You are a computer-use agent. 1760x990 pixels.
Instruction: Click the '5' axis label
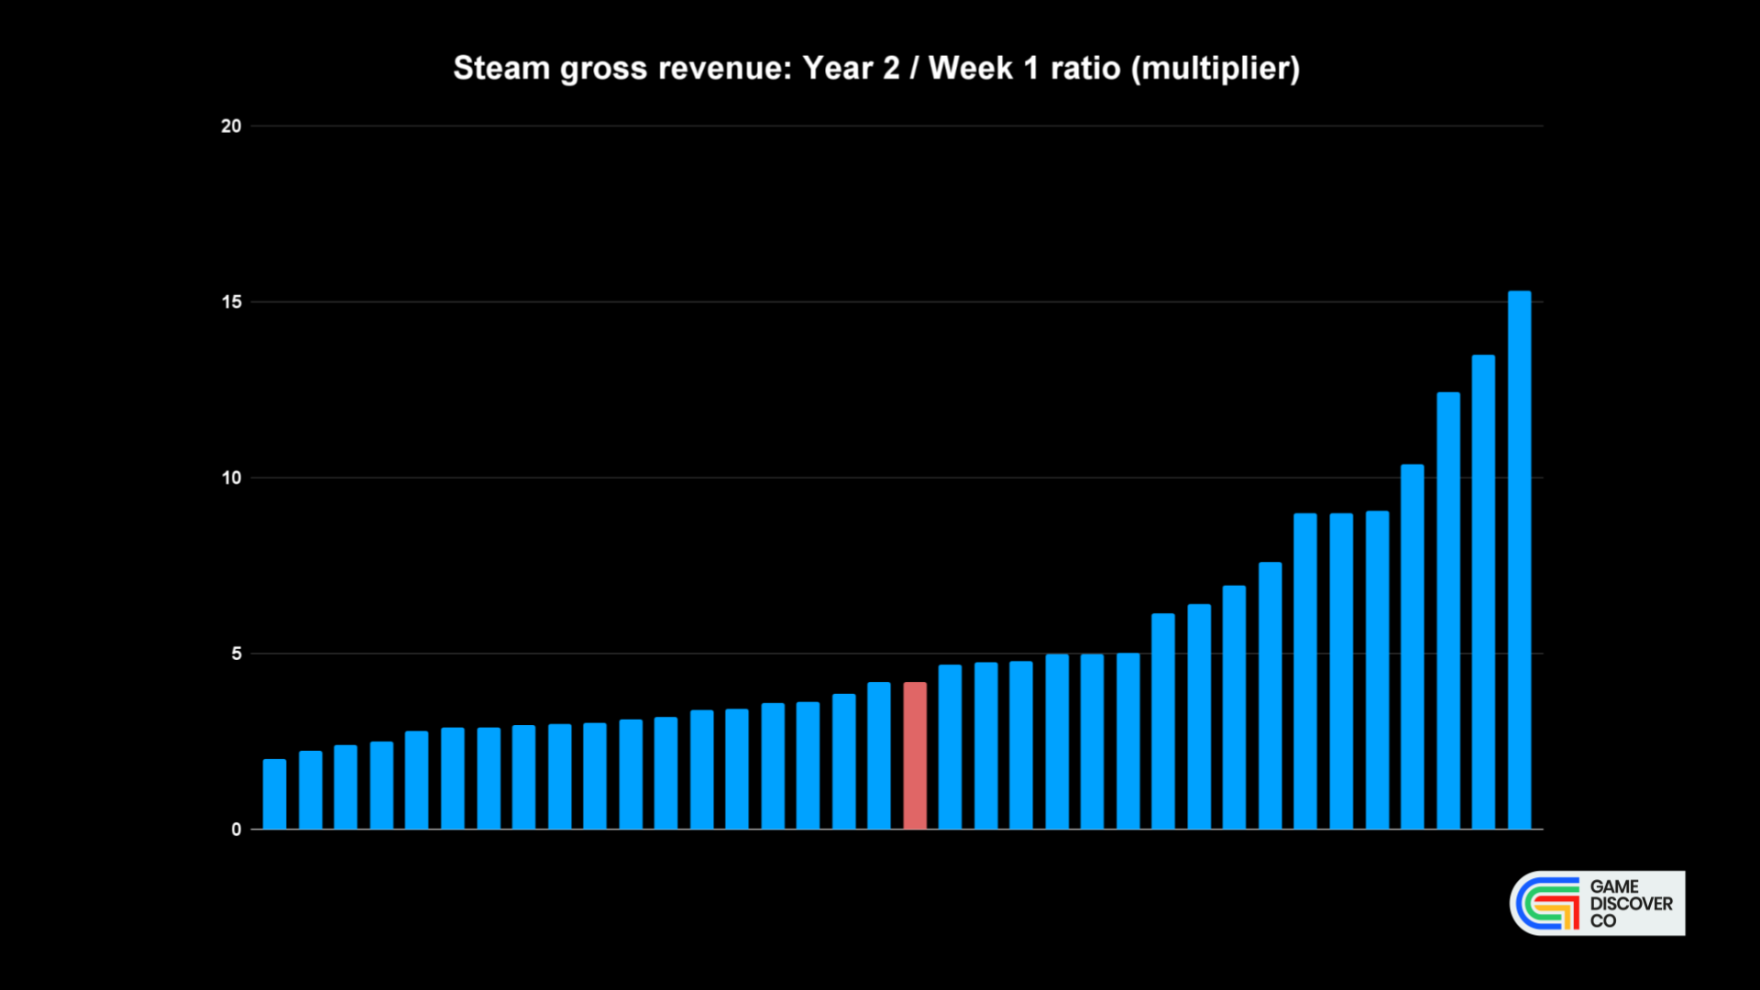point(236,654)
